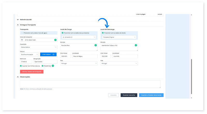Click help icon in Local de Descarga Morada
Viewport: 207px width, 114px height.
click(136, 45)
